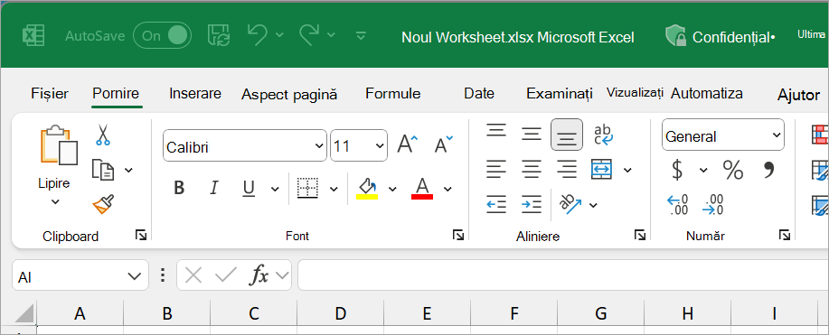The image size is (829, 335).
Task: Increase font size with larger A icon
Action: [x=407, y=144]
